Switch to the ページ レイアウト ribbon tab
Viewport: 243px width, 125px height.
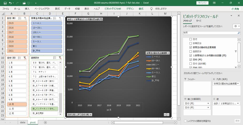pyautogui.click(x=42, y=9)
